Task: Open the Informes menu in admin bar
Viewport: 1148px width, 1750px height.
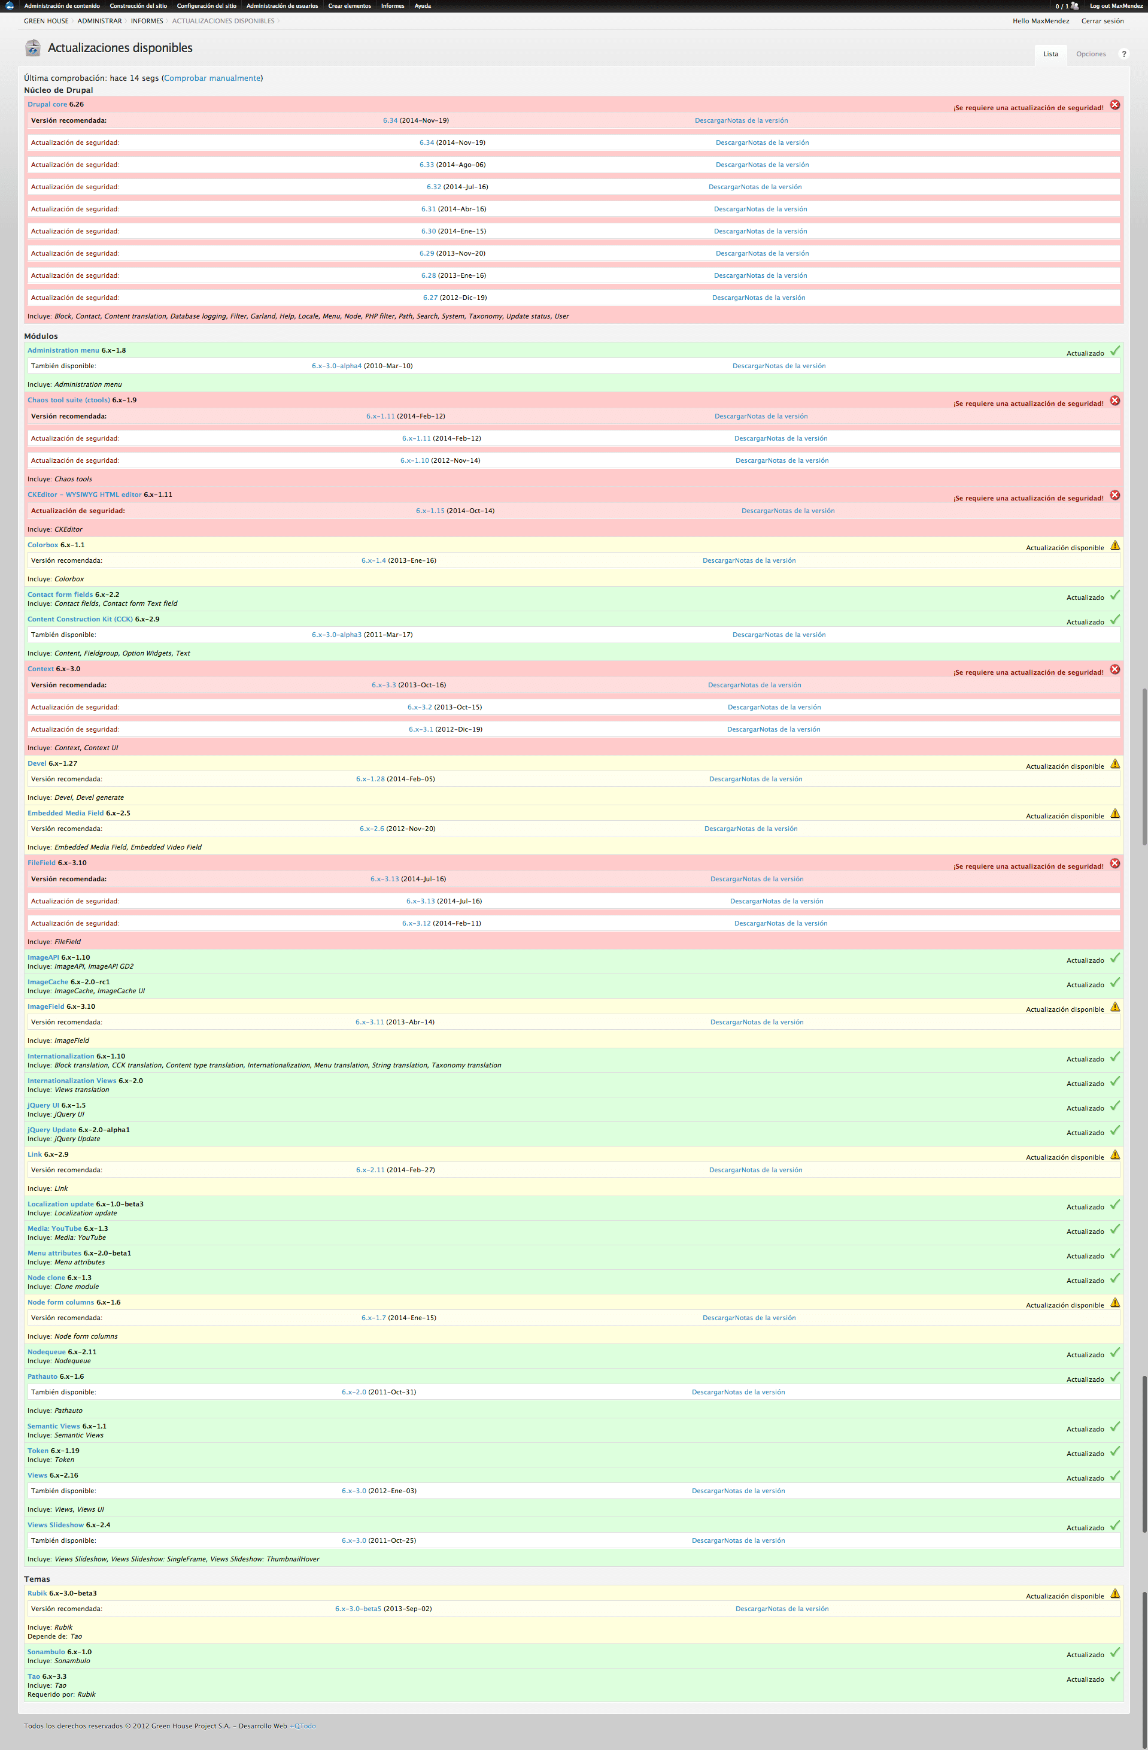Action: coord(393,6)
